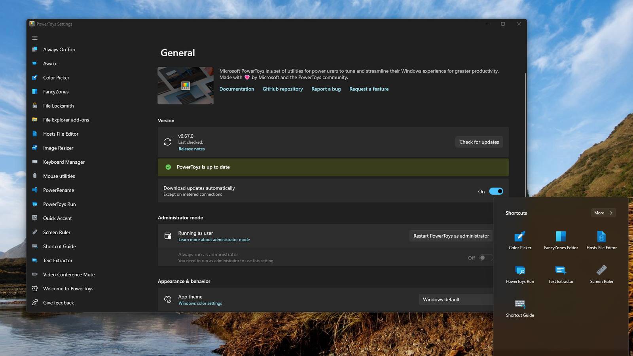Viewport: 633px width, 356px height.
Task: Launch FancyZones Editor from Shortcuts flyout
Action: [x=561, y=240]
